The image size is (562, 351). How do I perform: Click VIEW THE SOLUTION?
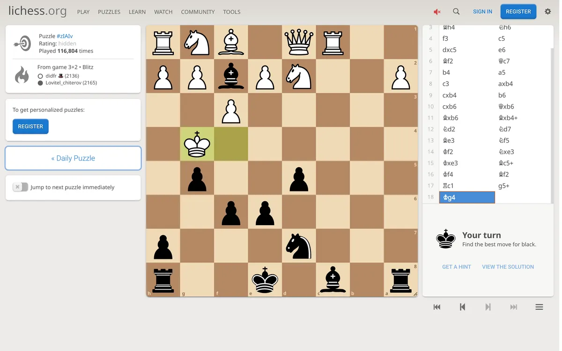[x=508, y=267]
